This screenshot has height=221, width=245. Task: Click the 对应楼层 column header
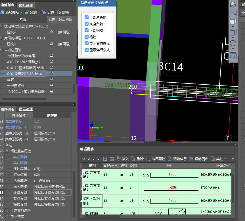(65, 20)
